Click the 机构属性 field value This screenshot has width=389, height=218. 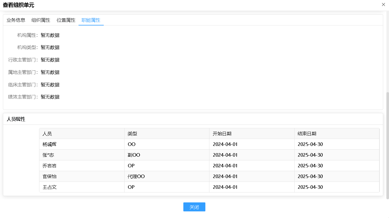pos(50,35)
